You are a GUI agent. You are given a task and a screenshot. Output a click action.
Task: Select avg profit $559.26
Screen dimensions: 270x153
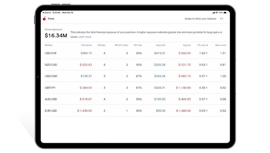tap(160, 76)
